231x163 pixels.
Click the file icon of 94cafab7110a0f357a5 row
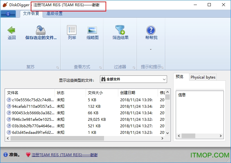[x=9, y=106]
